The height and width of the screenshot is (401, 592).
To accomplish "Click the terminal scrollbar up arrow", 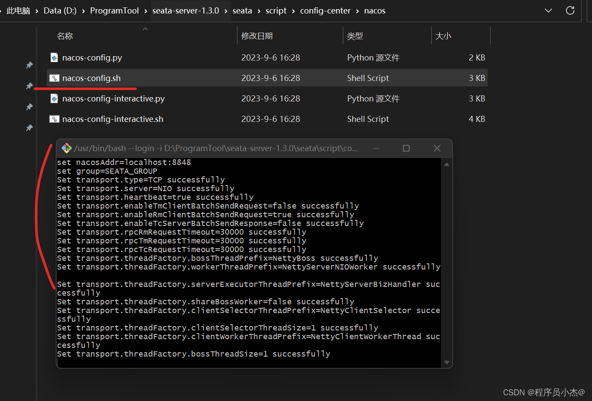I will pyautogui.click(x=447, y=164).
